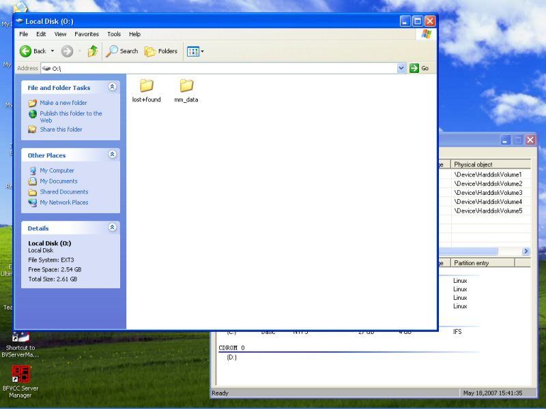Go up one folder level icon
This screenshot has height=409, width=546.
[93, 51]
